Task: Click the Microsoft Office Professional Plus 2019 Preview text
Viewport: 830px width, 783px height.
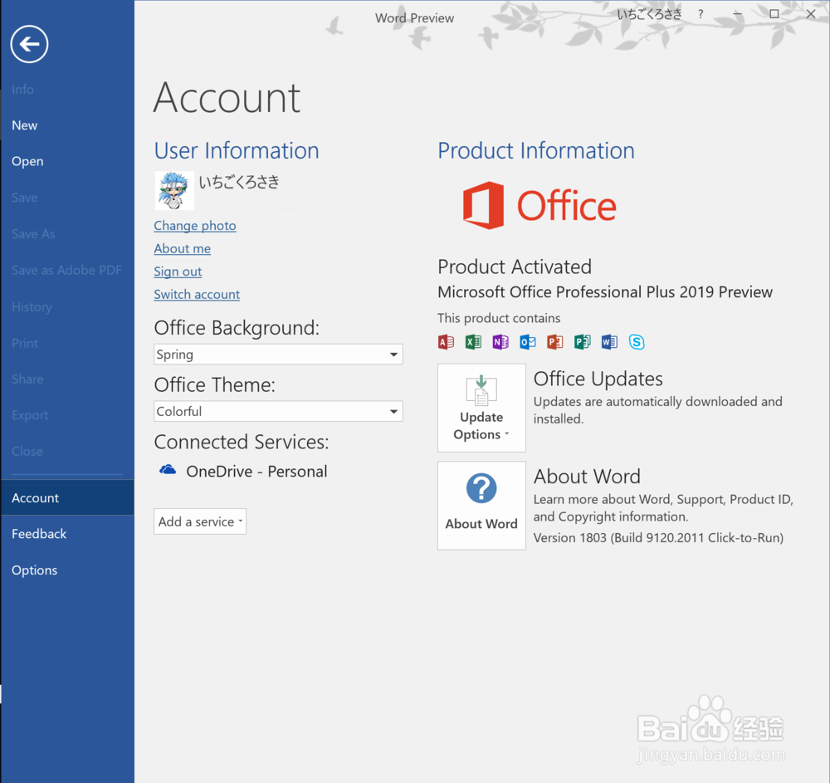Action: 605,292
